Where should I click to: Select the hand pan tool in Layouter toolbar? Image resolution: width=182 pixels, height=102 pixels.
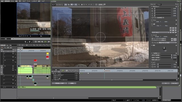tap(82, 5)
